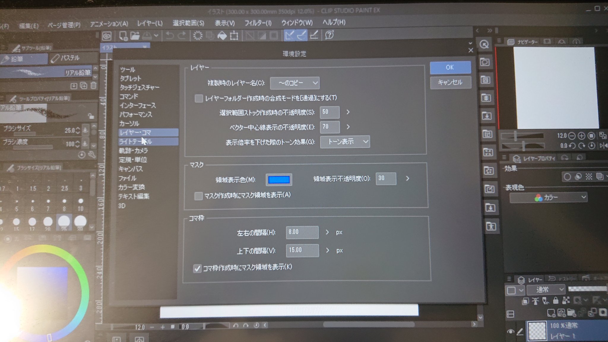Click the CLIP STUDIO launcher icon in the toolbar
Viewport: 608px width, 342px height.
pos(107,36)
